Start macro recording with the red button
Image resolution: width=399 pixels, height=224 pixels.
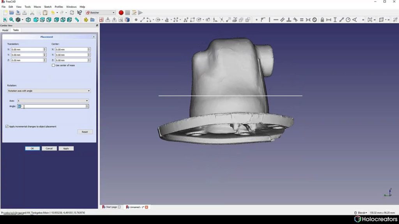coord(121,13)
